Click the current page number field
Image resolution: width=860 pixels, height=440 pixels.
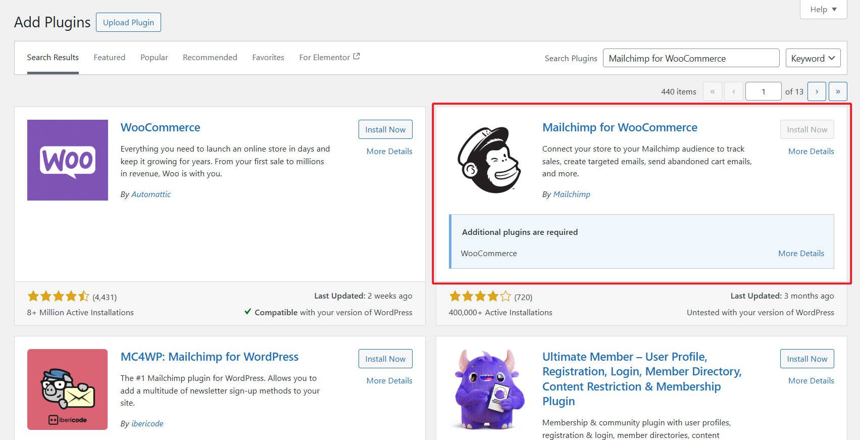763,91
